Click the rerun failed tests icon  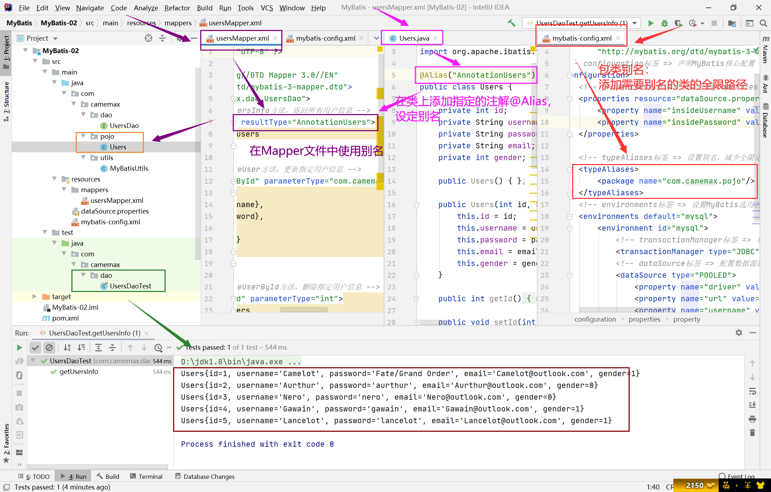pos(19,361)
